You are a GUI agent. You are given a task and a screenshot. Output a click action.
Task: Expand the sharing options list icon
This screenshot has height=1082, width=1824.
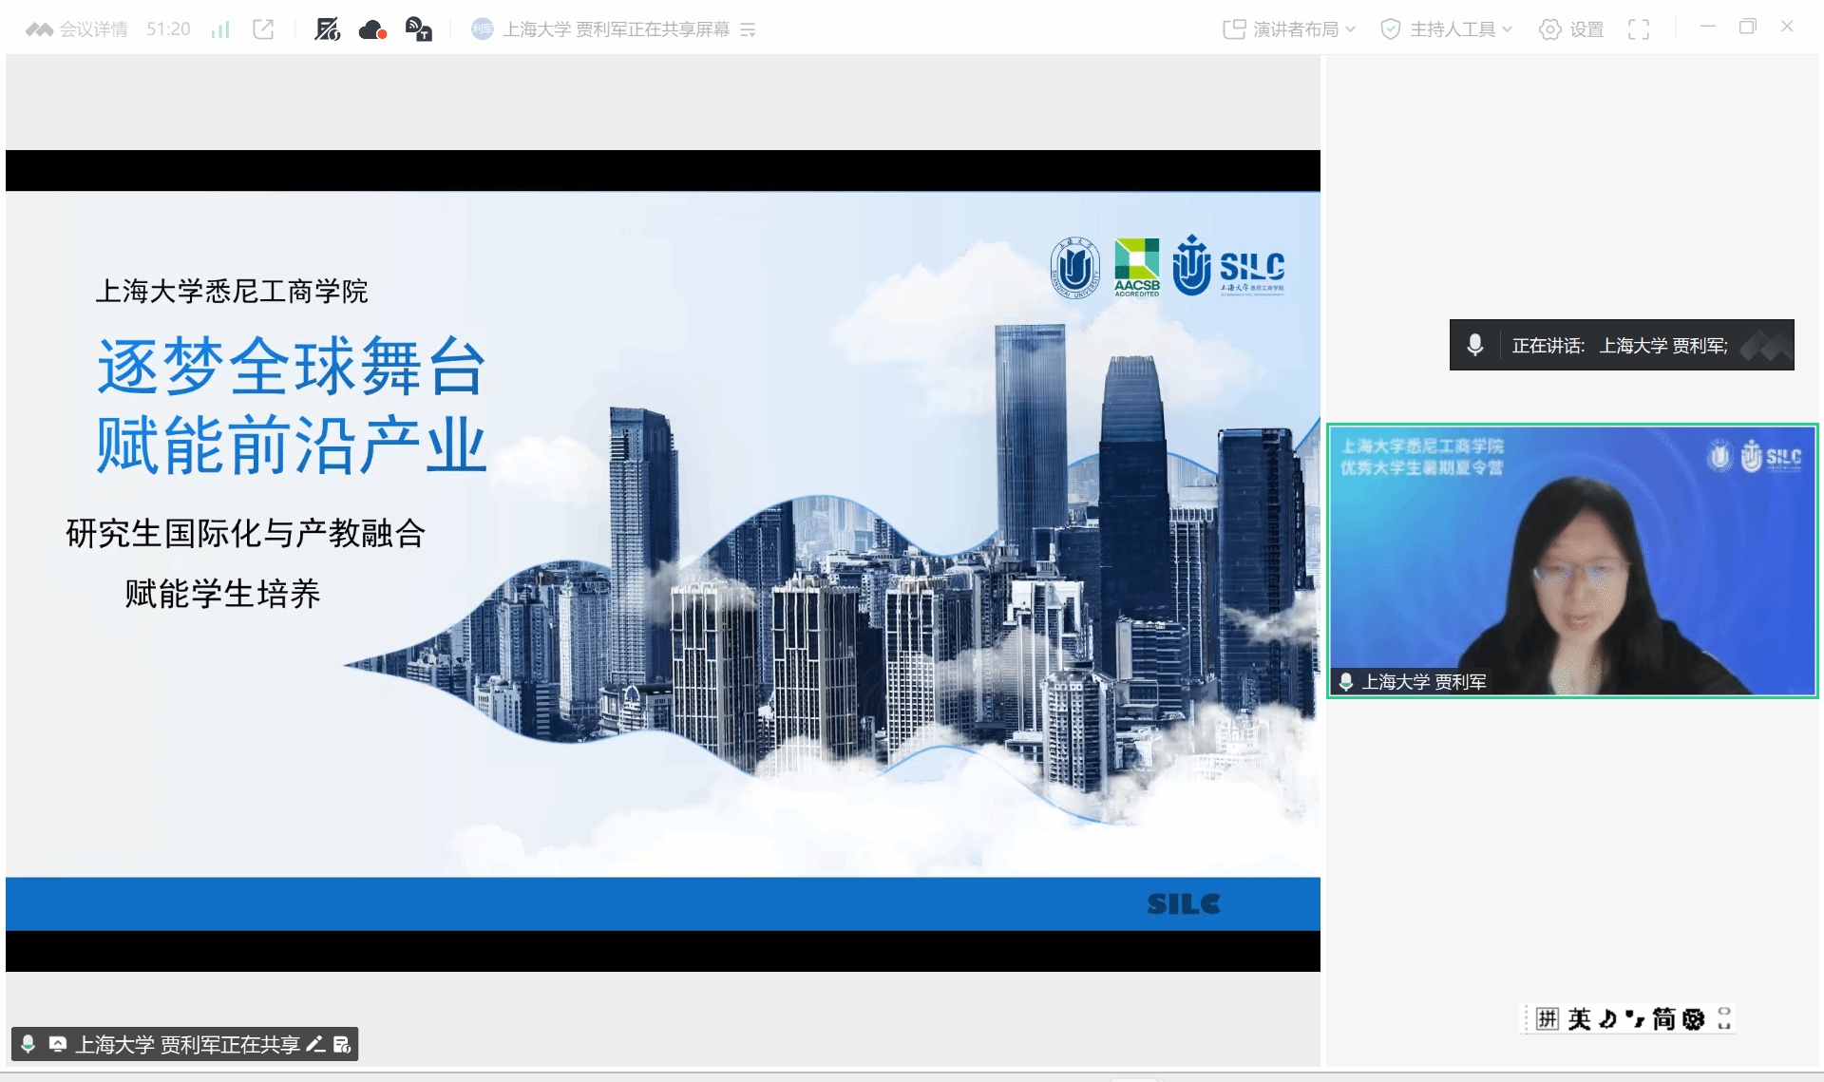pos(748,30)
